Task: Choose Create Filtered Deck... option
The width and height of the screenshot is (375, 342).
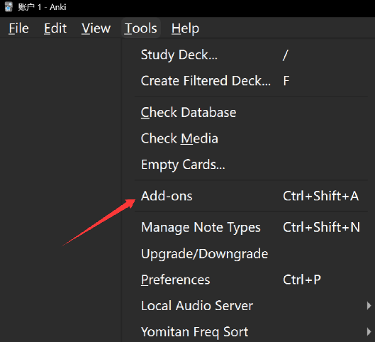Action: [251, 81]
